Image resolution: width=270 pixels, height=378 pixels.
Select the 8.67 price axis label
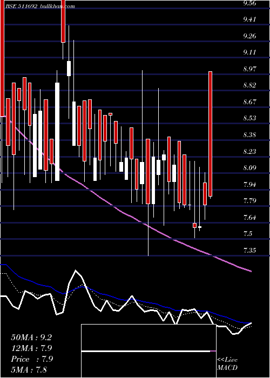point(249,102)
